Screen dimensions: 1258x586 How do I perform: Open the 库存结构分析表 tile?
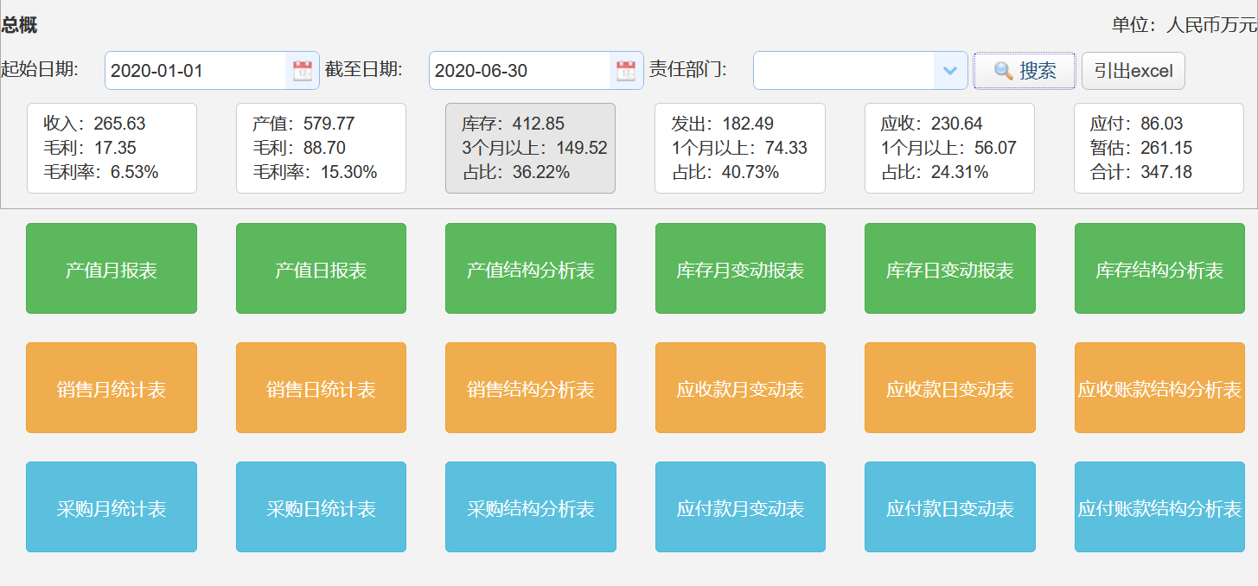point(1159,269)
